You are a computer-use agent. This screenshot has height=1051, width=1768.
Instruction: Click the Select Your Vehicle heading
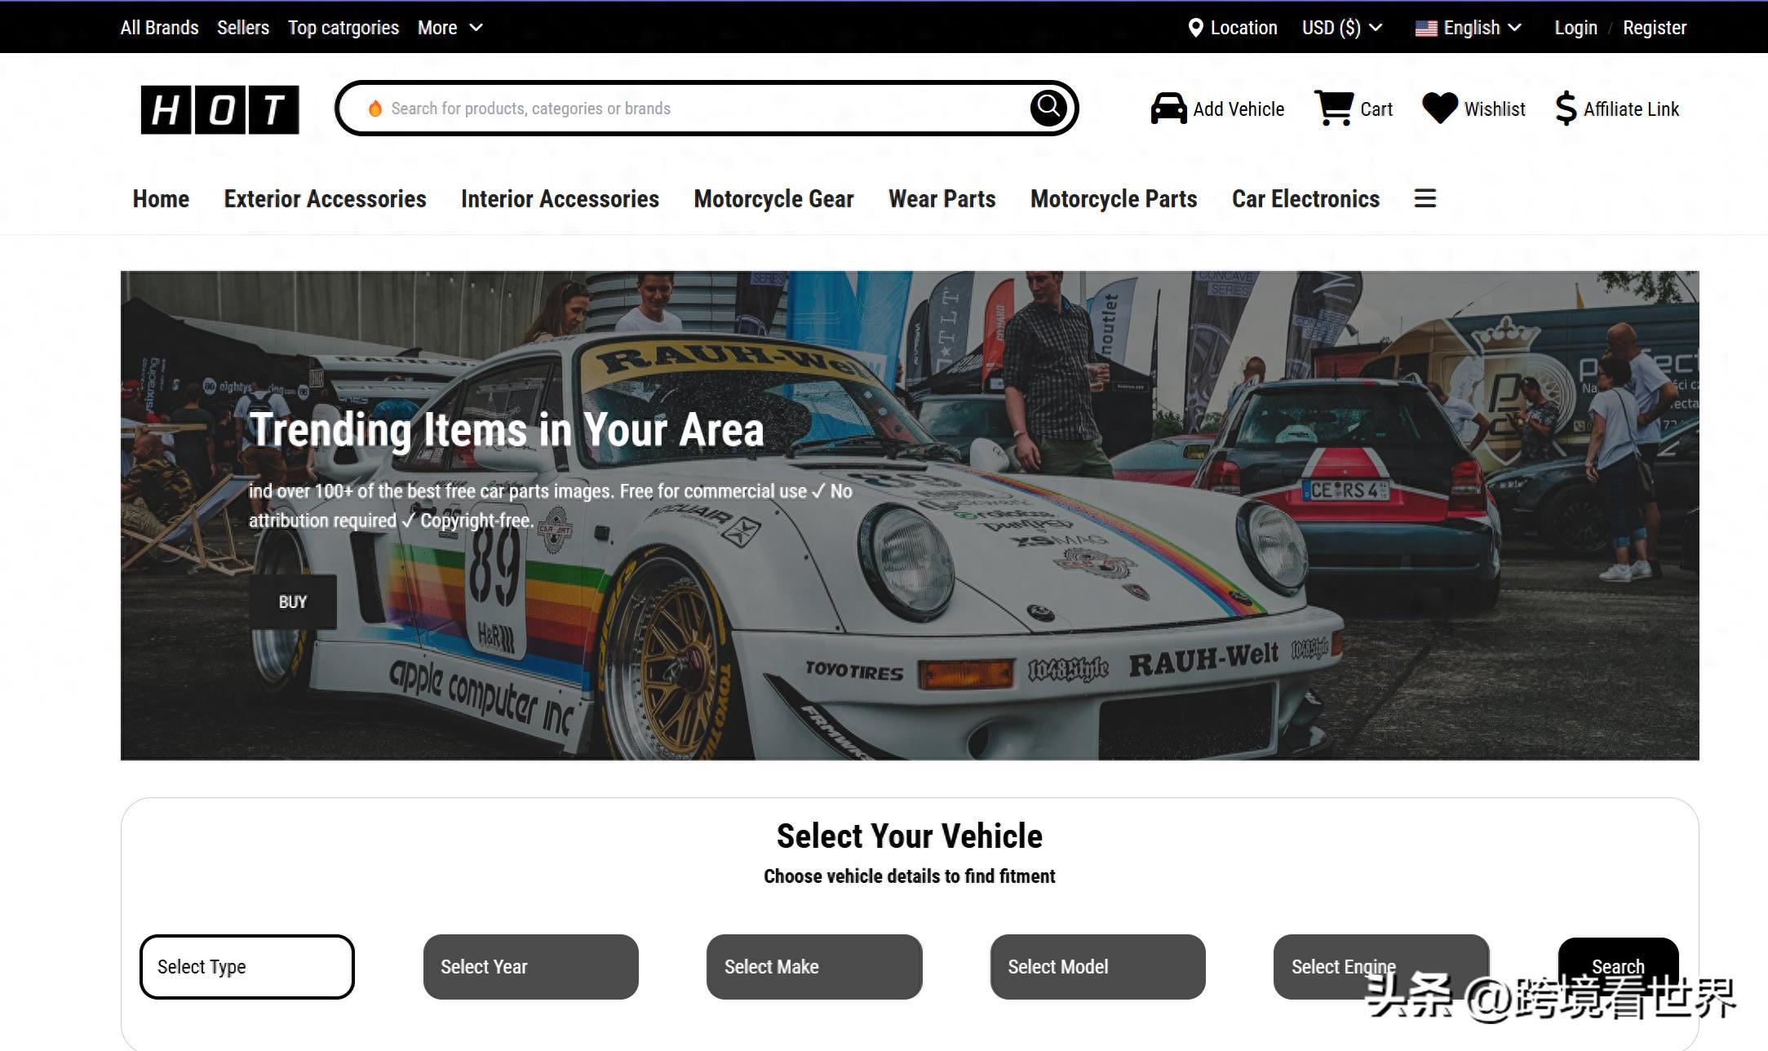(910, 836)
